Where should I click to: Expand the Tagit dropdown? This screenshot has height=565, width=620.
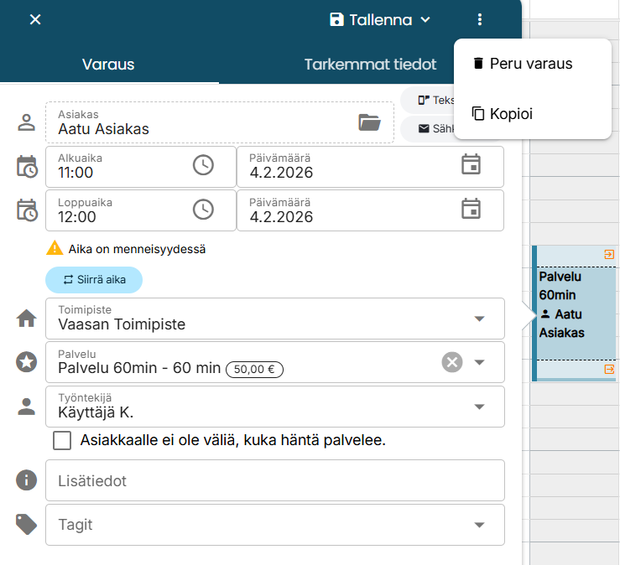tap(479, 525)
